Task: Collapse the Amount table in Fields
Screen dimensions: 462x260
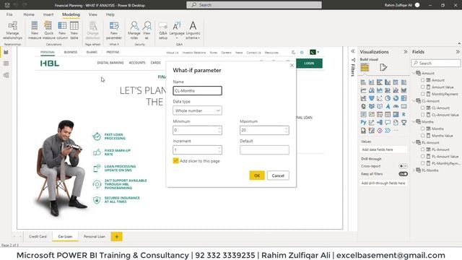Action: (414, 73)
